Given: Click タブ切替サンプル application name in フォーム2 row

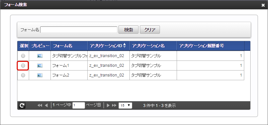Looking at the screenshot, I should [146, 75].
